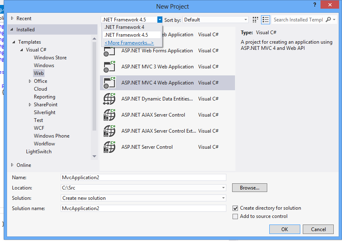342x241 pixels.
Task: Click the search magnifier in Search Installed Templates
Action: pyautogui.click(x=328, y=19)
